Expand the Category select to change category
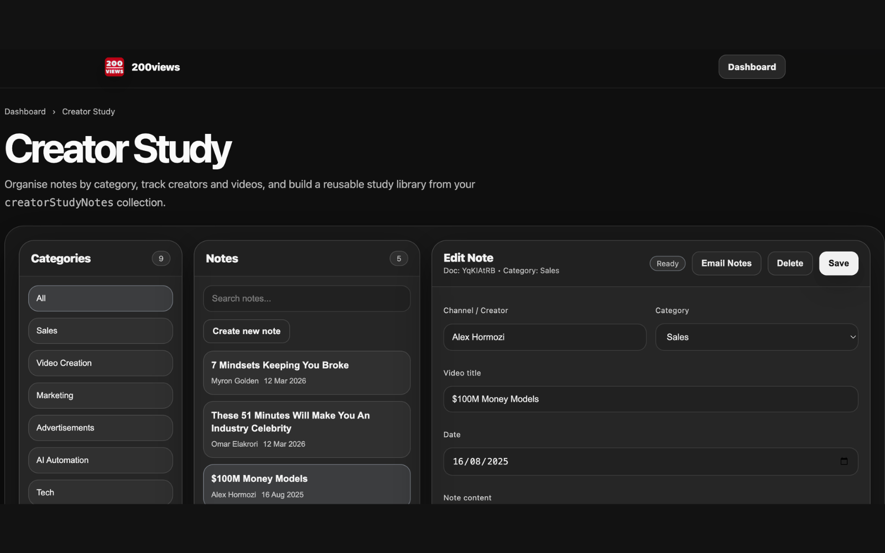 756,337
